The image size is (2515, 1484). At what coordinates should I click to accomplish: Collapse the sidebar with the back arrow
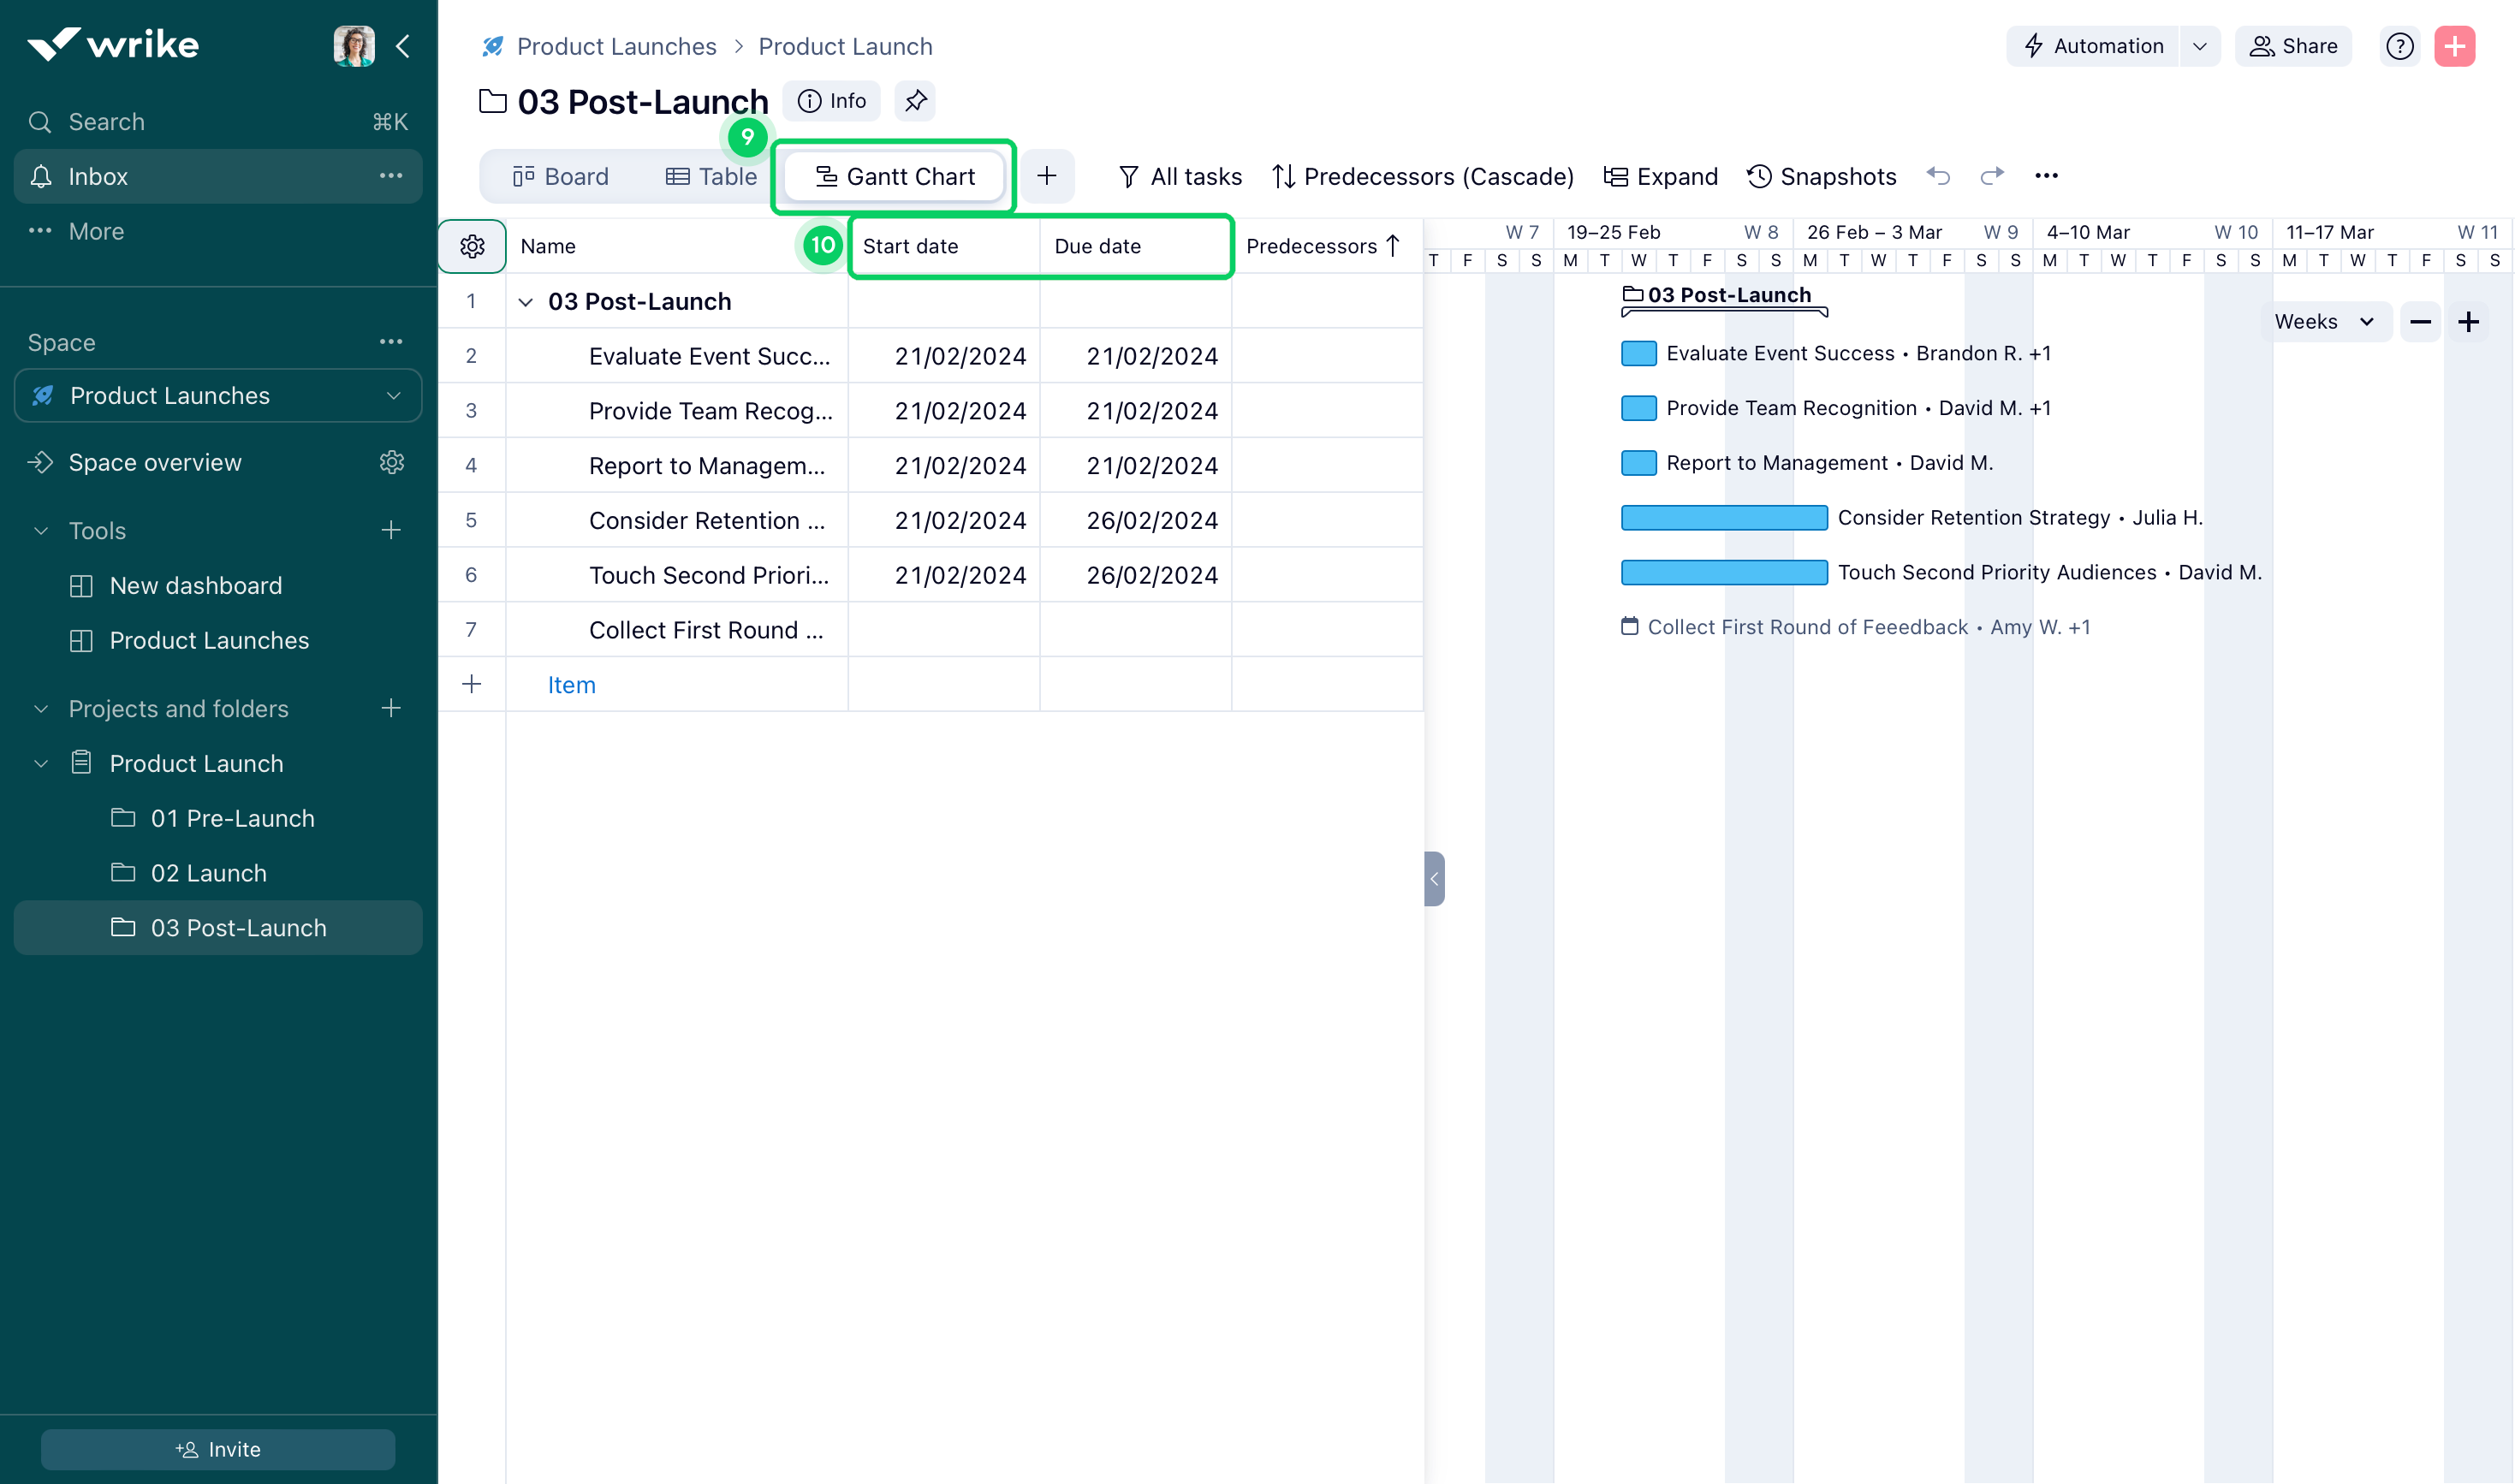tap(404, 45)
